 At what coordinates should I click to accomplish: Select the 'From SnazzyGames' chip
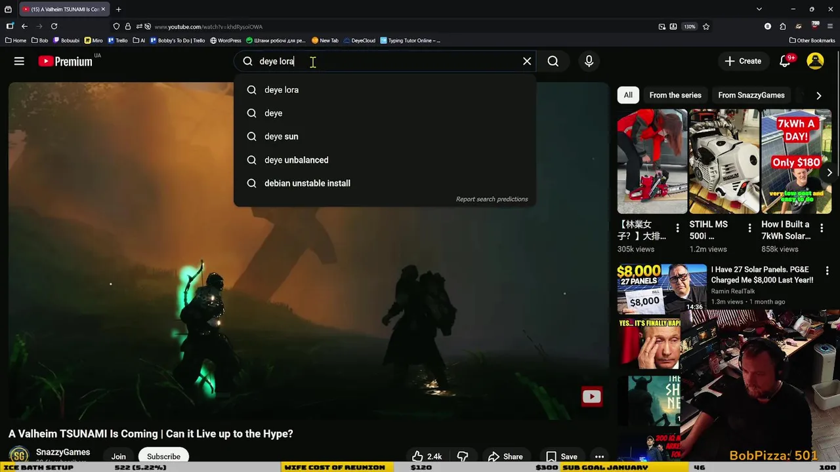(x=751, y=95)
